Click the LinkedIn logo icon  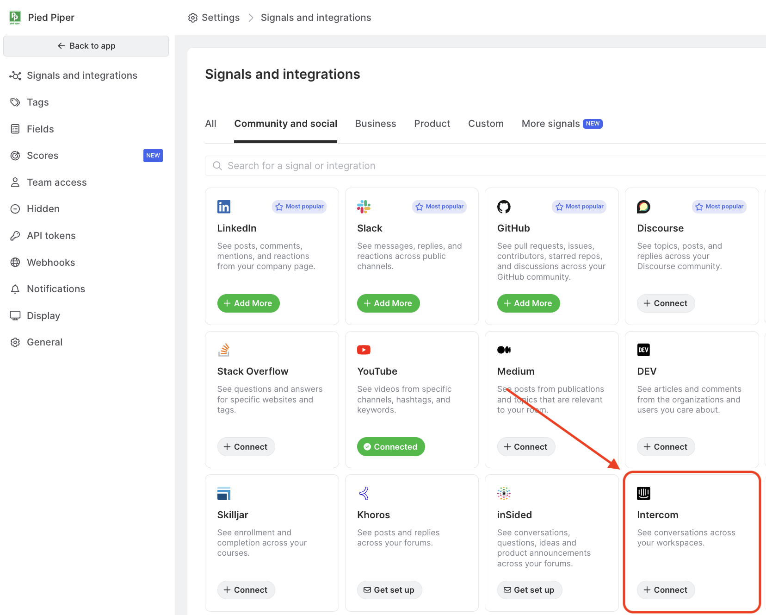point(224,207)
